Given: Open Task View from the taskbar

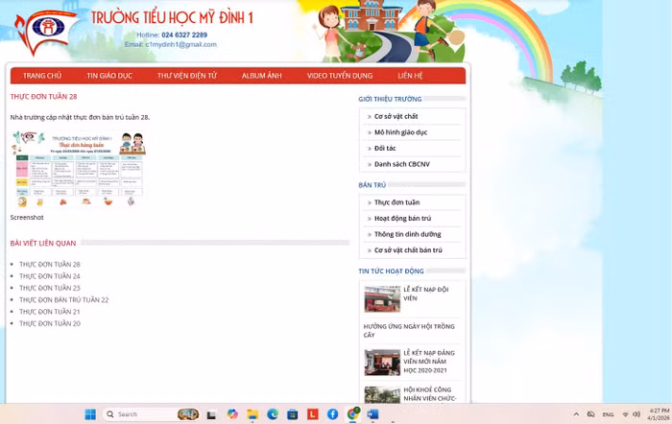Looking at the screenshot, I should pos(211,414).
